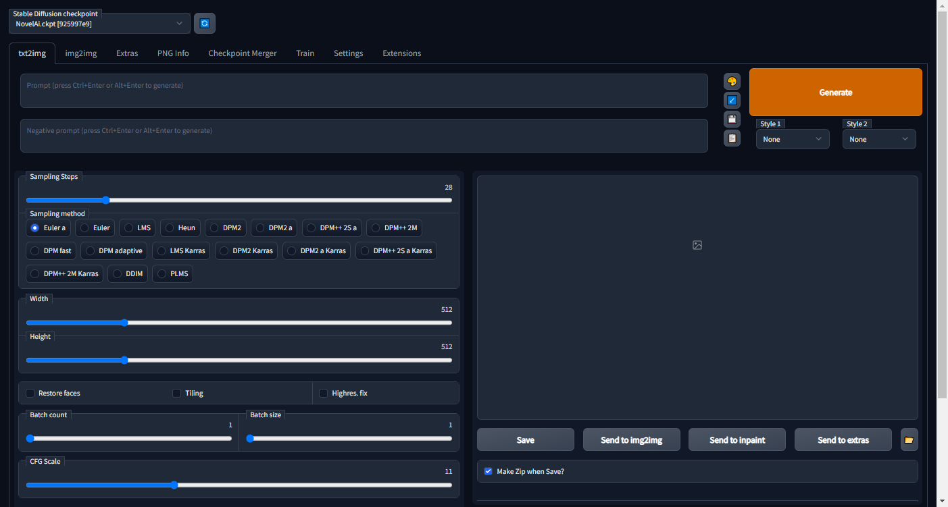Click into the Negative prompt field

364,136
